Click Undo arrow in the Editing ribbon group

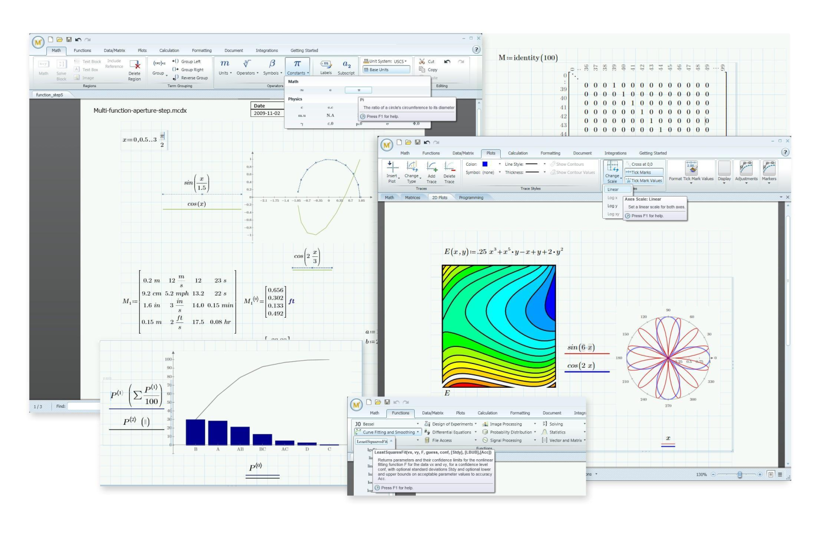(x=447, y=61)
